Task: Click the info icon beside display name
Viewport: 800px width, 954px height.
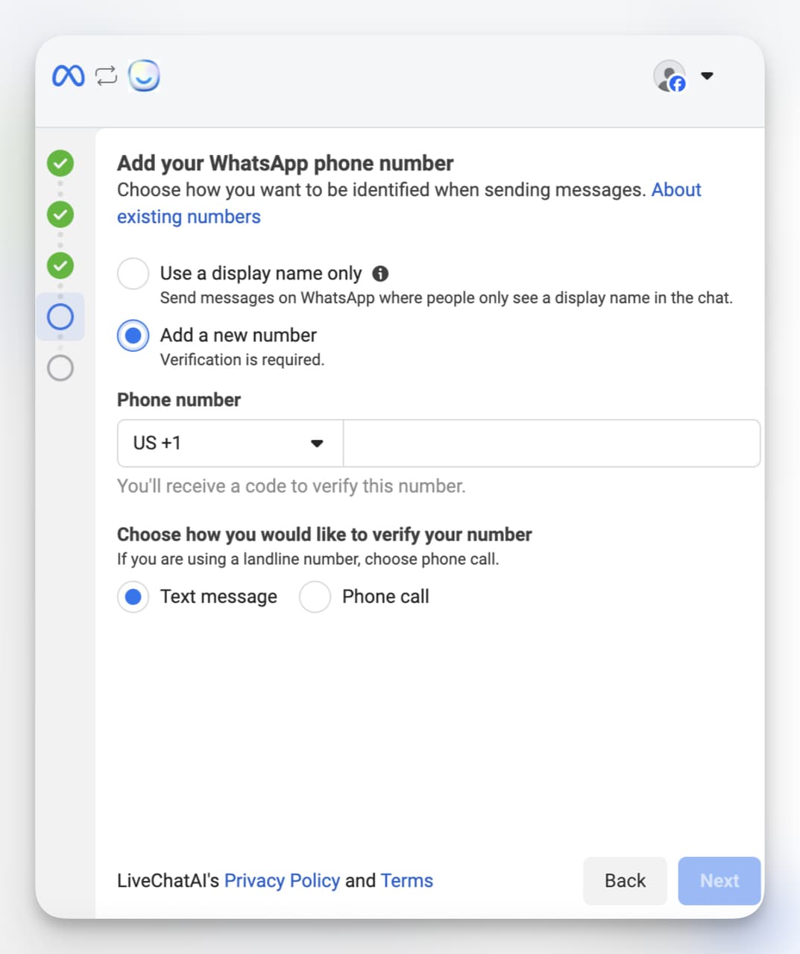Action: coord(380,274)
